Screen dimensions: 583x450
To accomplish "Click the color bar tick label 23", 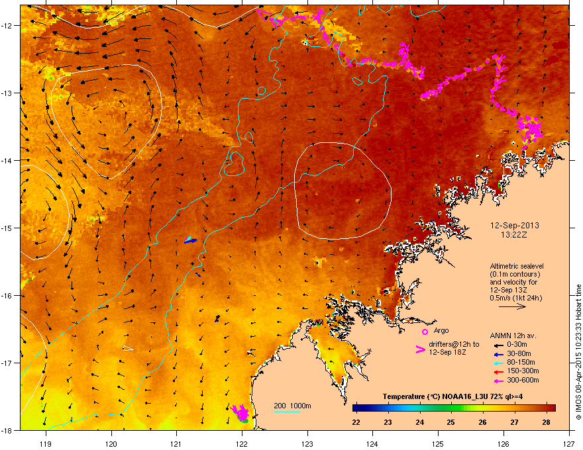I will (388, 422).
